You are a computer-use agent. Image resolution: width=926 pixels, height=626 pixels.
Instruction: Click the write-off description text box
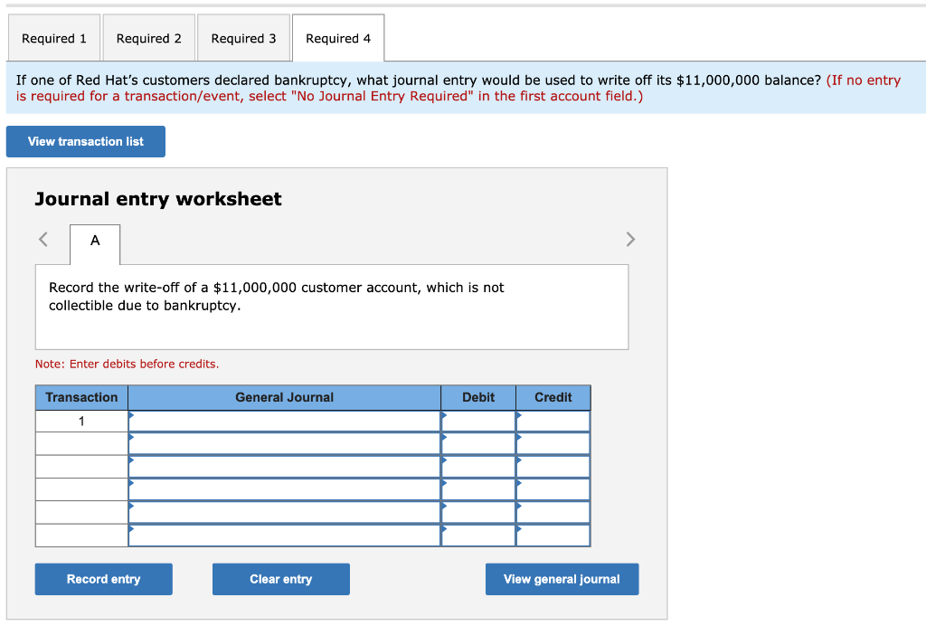332,307
